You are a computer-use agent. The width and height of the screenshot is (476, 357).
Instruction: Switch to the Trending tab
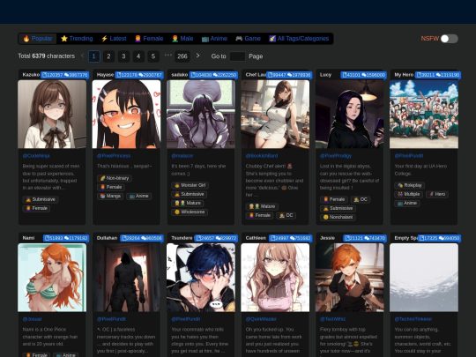point(77,39)
